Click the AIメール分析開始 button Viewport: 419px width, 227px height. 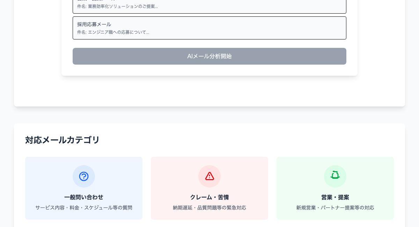click(209, 56)
